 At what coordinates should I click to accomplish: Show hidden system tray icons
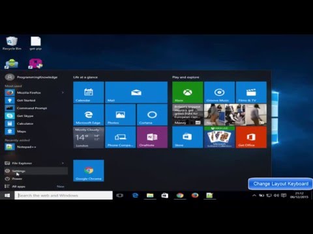click(254, 196)
